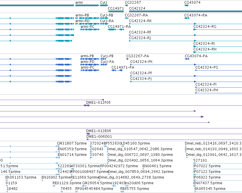The height and width of the screenshot is (193, 242).
Task: Click the CG42324-PG protein feature
Action: (x=219, y=70)
